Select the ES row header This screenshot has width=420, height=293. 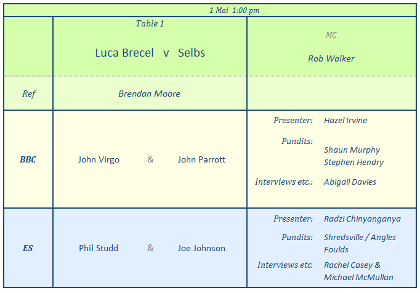(x=28, y=249)
